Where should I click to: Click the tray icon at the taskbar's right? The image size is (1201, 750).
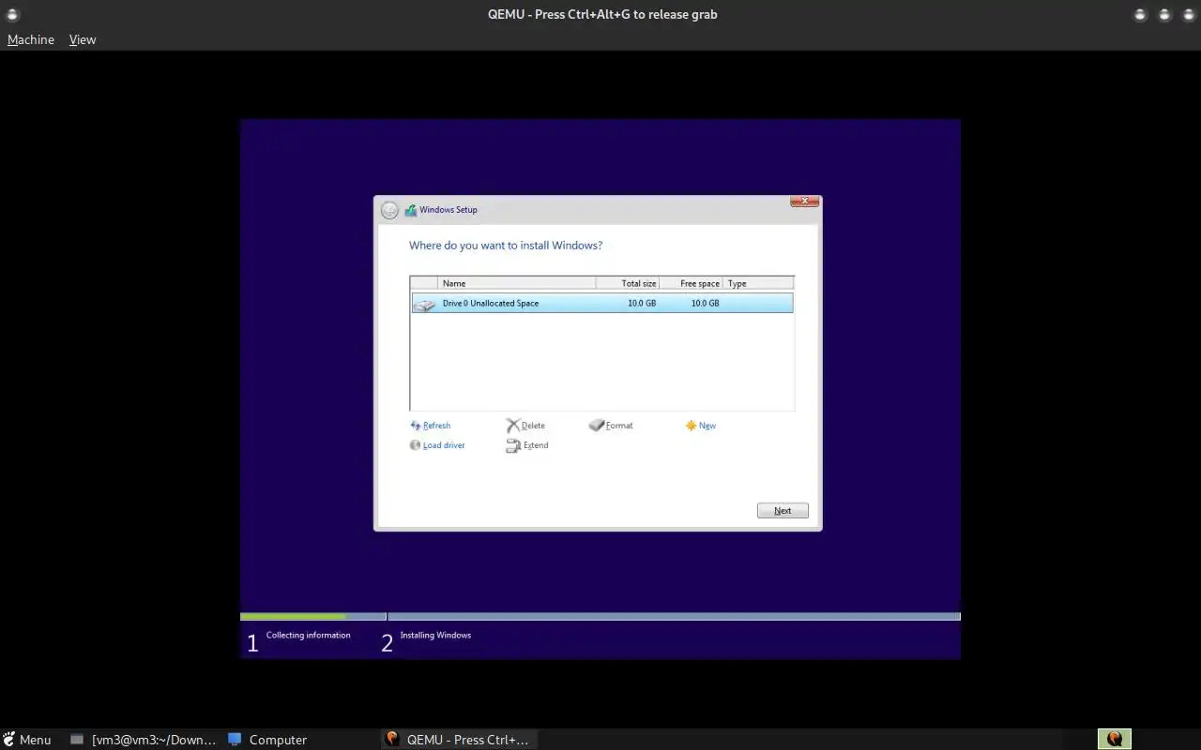1115,739
